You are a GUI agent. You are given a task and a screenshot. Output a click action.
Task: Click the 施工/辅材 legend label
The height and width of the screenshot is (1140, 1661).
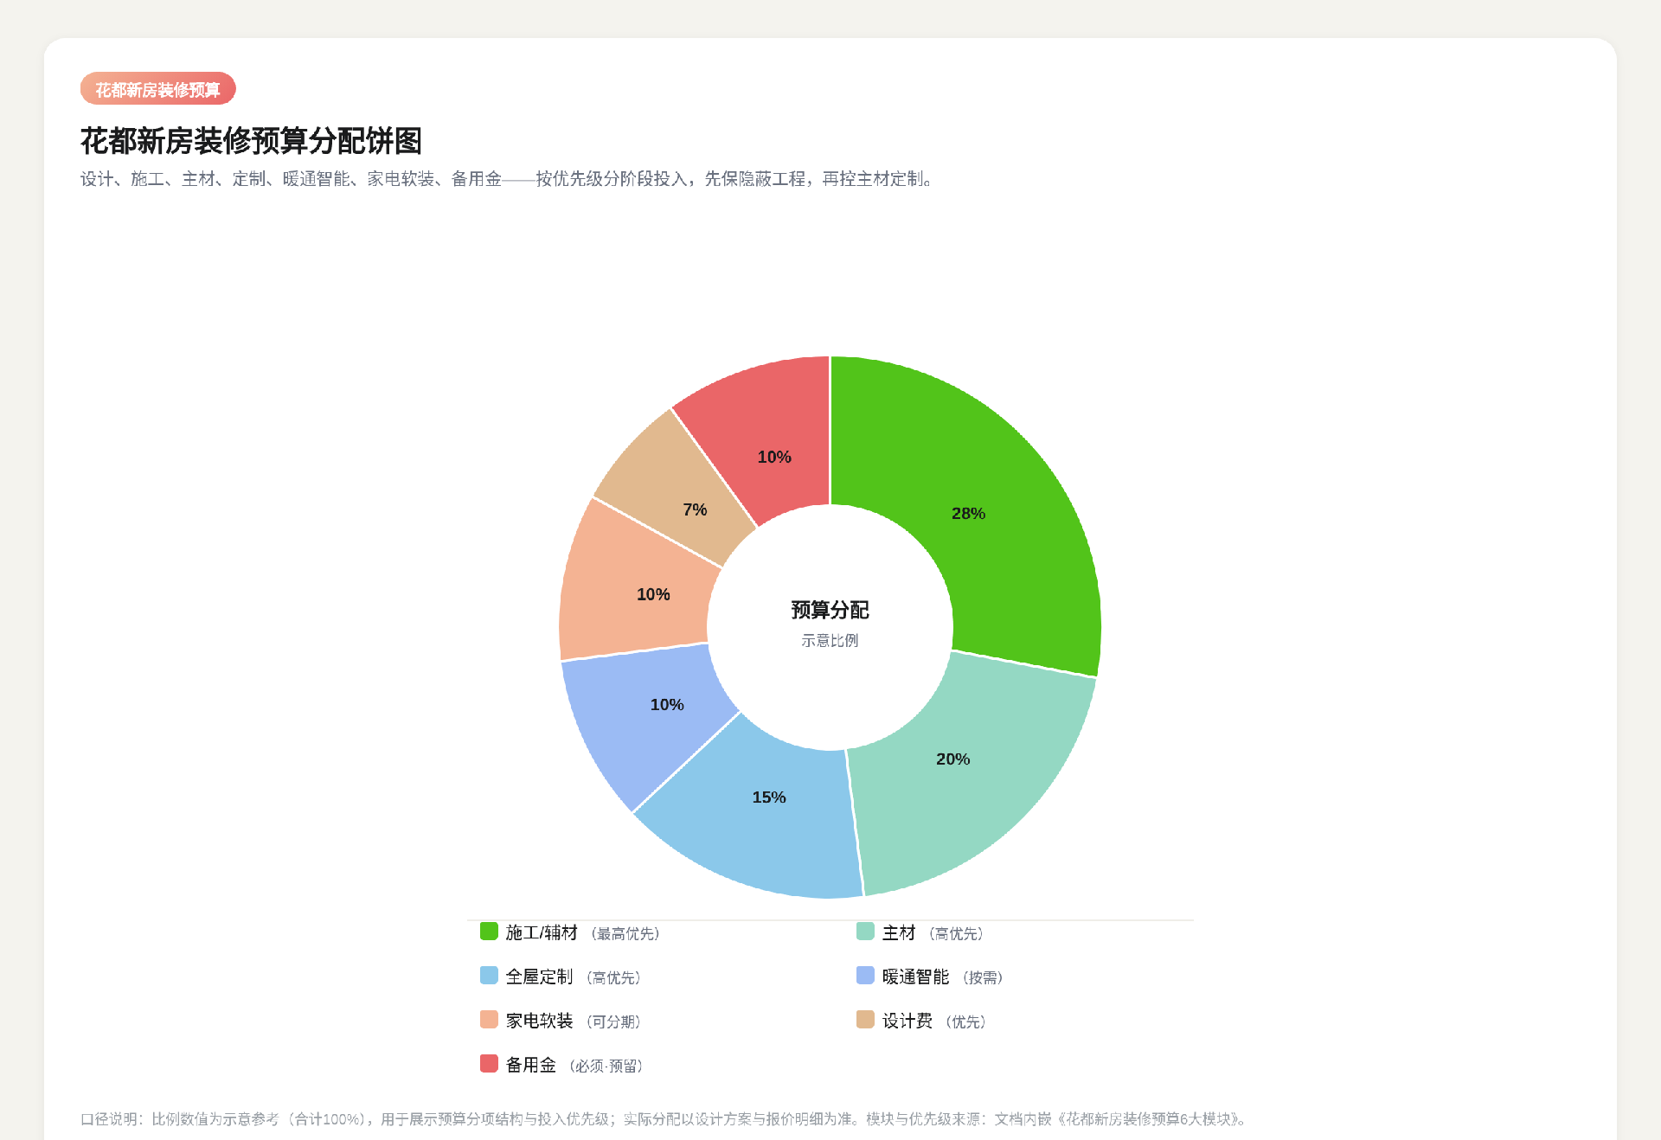542,932
